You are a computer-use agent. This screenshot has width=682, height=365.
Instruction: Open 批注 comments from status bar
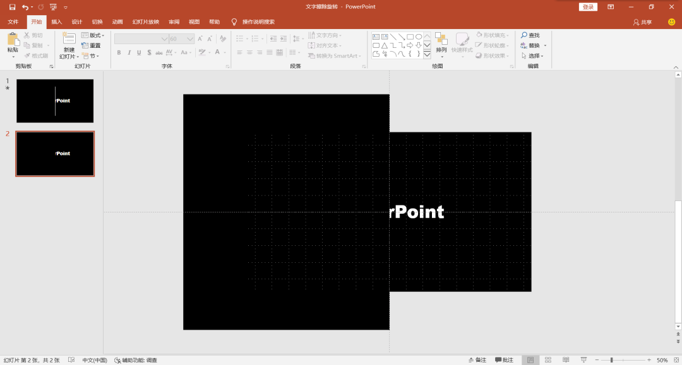[x=504, y=360]
